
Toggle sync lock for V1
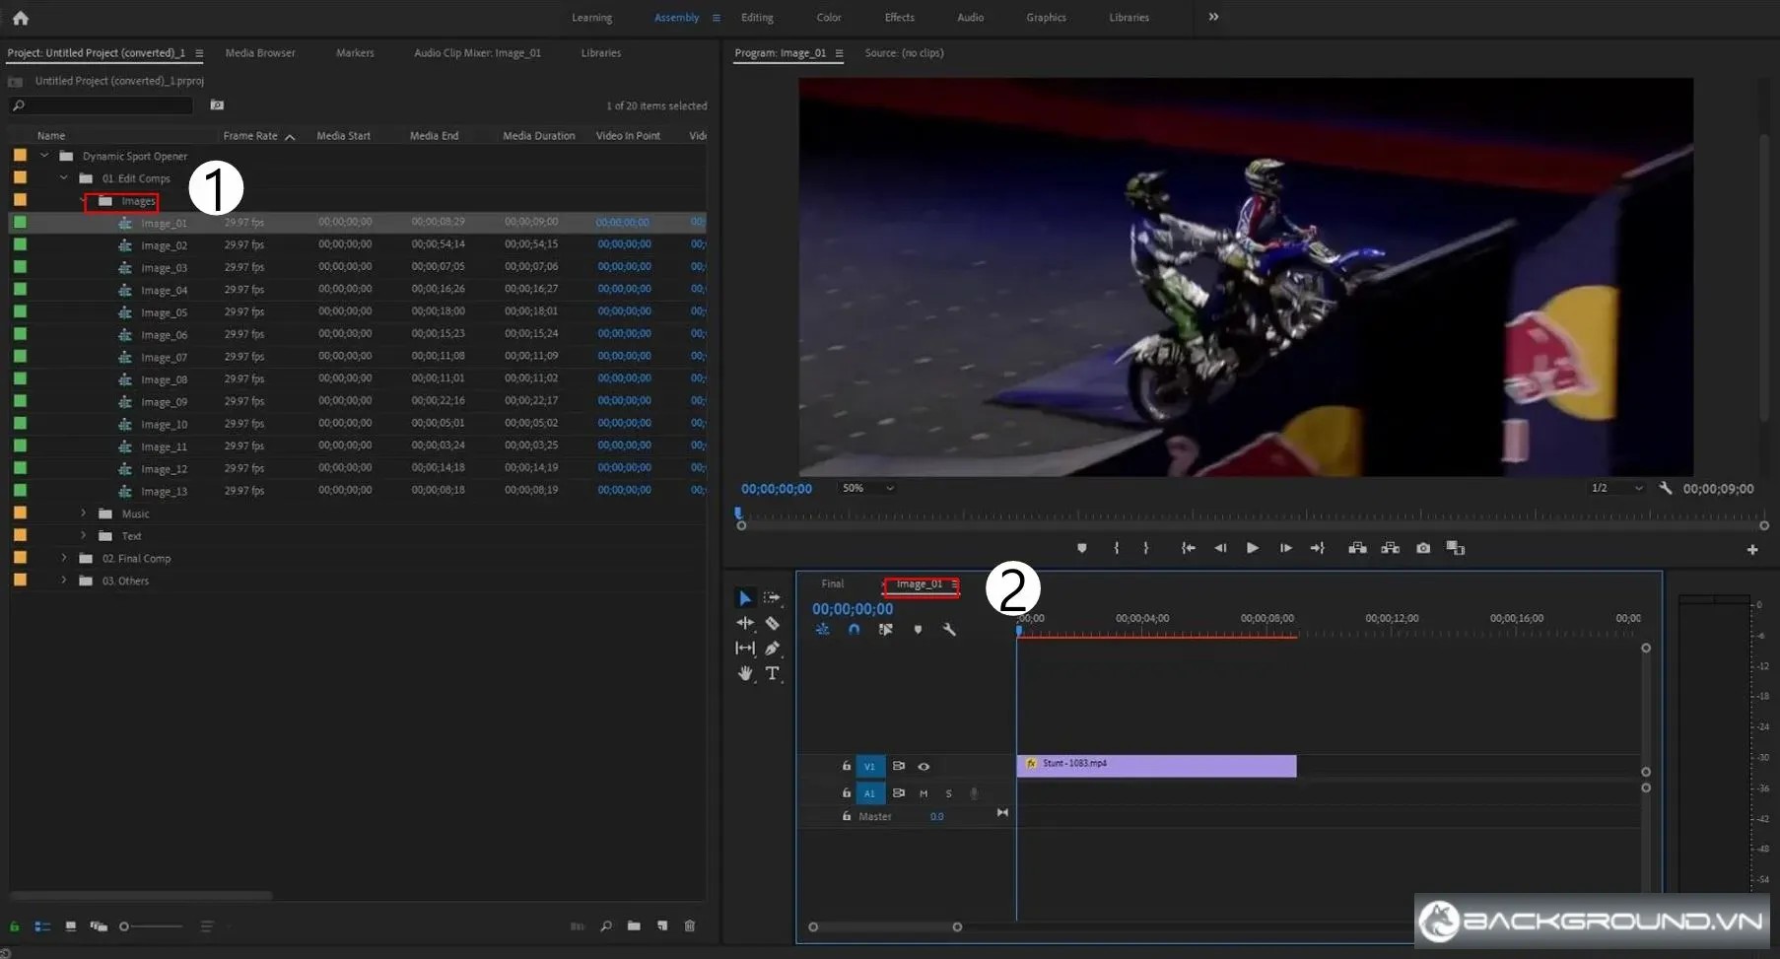click(898, 766)
